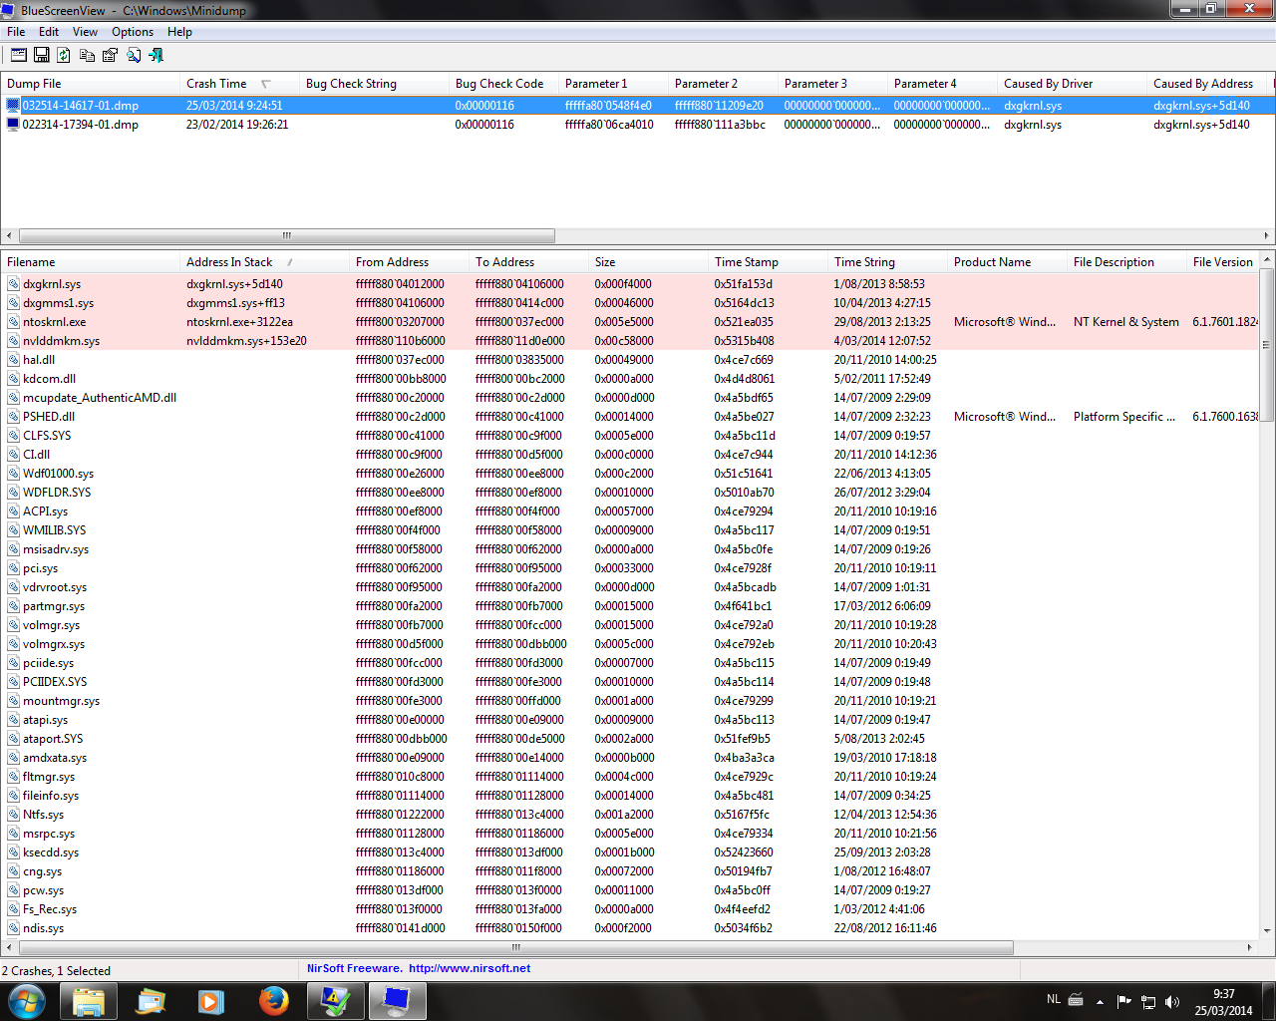
Task: Click the Bug Check Code column header
Action: click(x=498, y=84)
